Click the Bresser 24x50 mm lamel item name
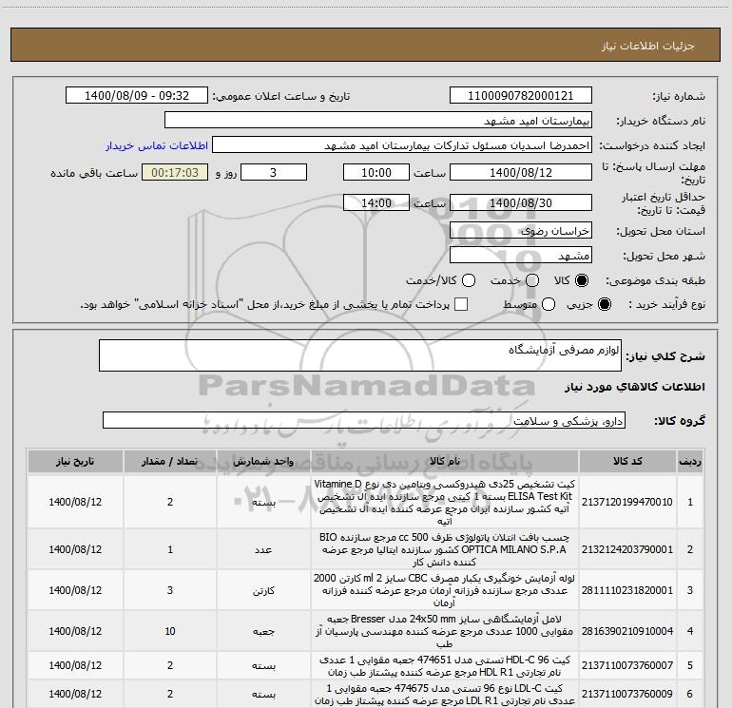This screenshot has height=708, width=732. coord(445,631)
